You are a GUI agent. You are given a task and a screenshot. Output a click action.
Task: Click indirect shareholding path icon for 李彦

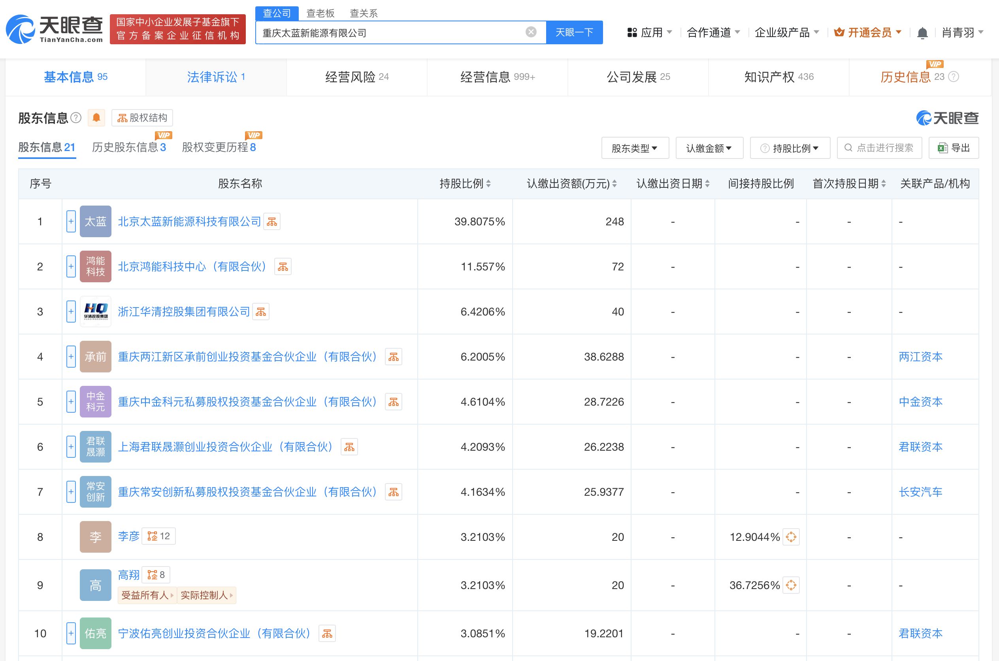791,537
